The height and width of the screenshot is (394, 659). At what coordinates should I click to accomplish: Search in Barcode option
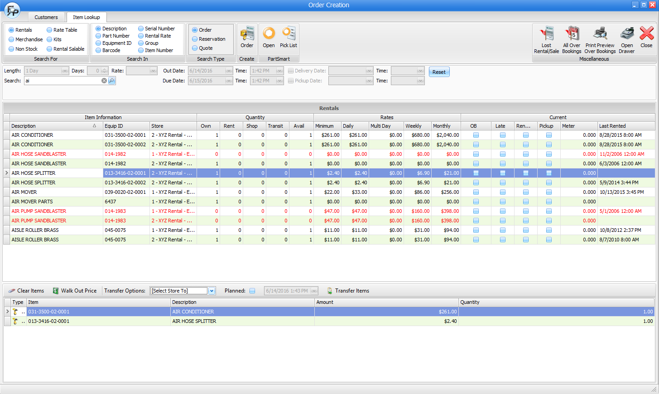pyautogui.click(x=98, y=50)
